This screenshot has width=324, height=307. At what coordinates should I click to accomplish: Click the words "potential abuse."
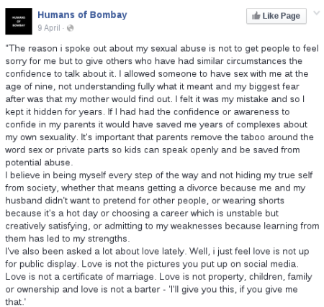tap(39, 162)
